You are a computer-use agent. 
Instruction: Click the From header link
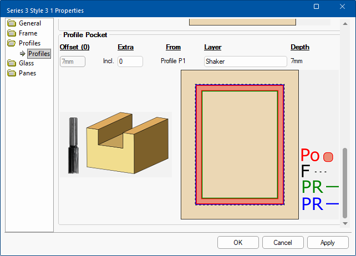[x=173, y=47]
